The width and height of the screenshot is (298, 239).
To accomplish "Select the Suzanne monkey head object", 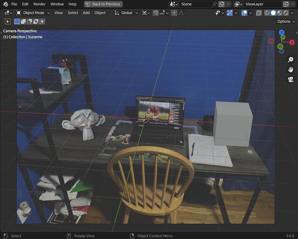I will pyautogui.click(x=83, y=124).
